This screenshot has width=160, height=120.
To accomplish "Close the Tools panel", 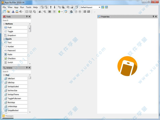I will pyautogui.click(x=29, y=17).
